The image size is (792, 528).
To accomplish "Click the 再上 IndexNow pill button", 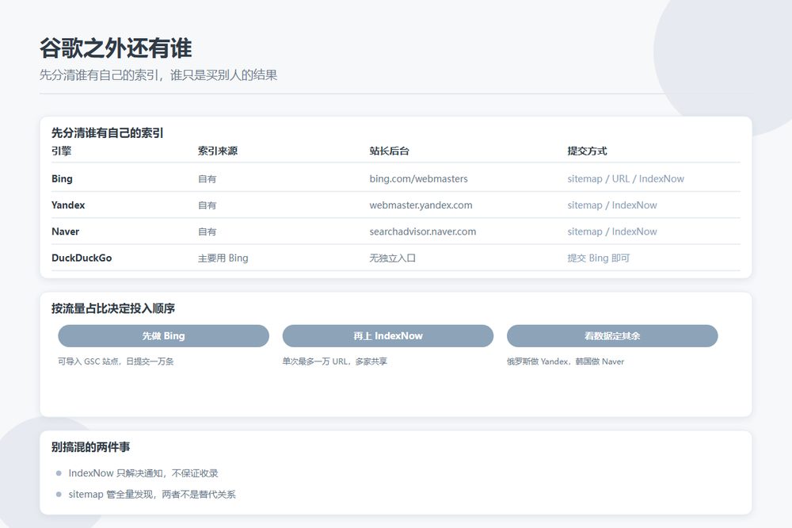I will coord(388,336).
